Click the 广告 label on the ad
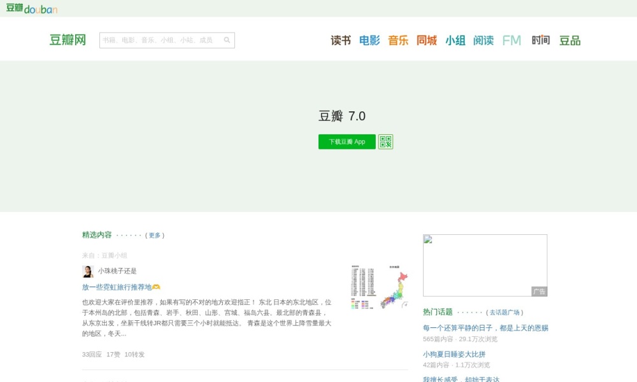 [x=539, y=292]
